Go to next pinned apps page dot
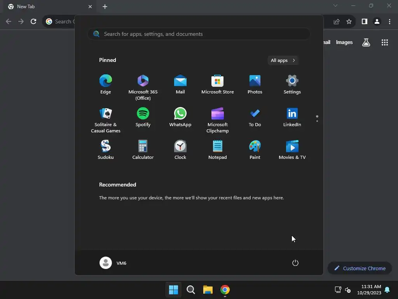Viewport: 398px width, 299px height. click(x=317, y=121)
